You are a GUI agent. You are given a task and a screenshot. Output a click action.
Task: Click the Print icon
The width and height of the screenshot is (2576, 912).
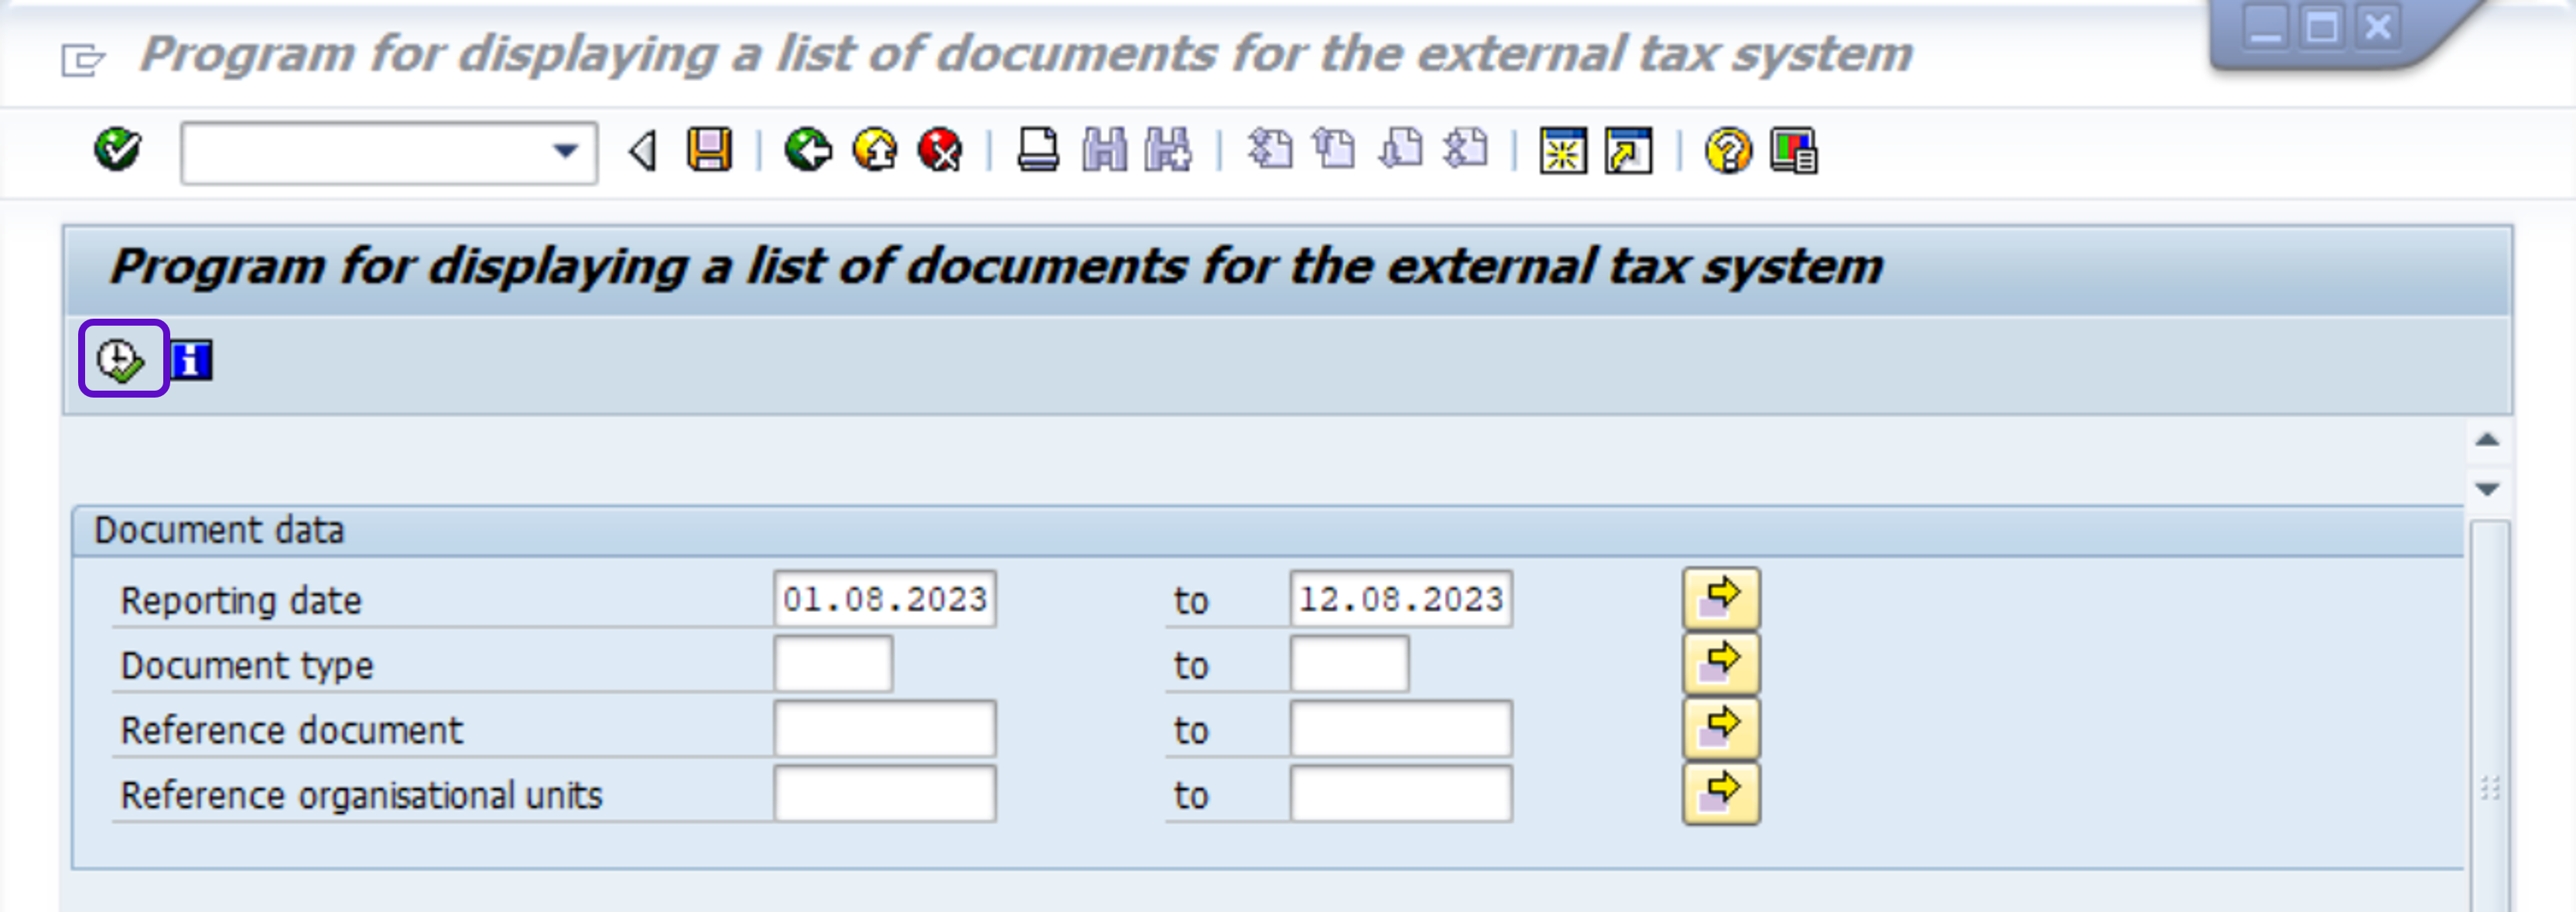(1038, 151)
